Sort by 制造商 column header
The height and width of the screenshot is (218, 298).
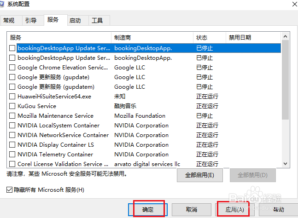152,37
